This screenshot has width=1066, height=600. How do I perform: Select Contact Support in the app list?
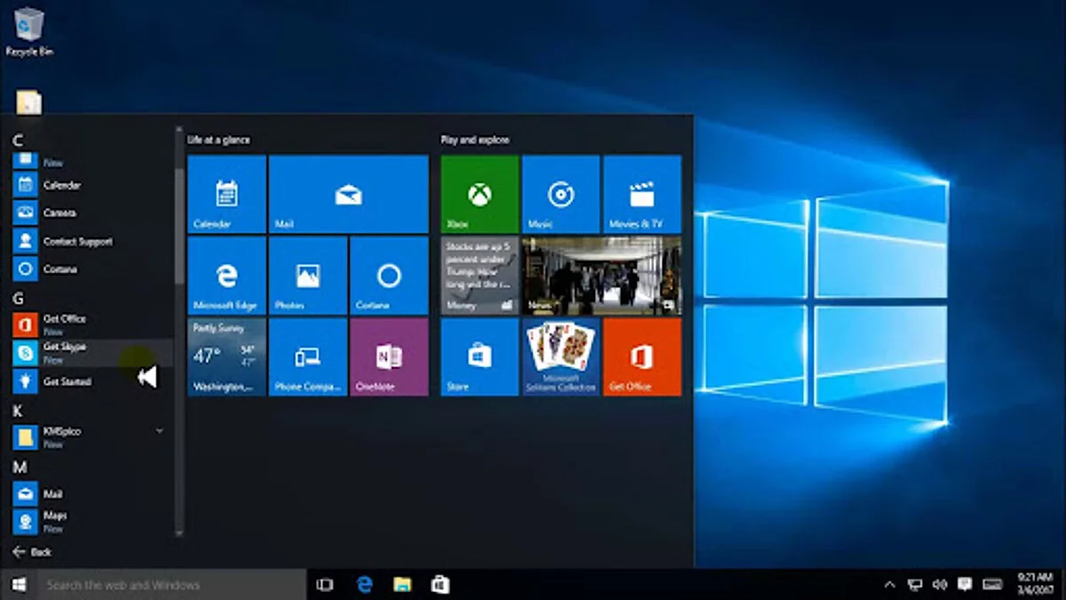pyautogui.click(x=77, y=241)
